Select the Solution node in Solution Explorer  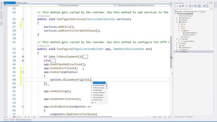click(x=191, y=12)
